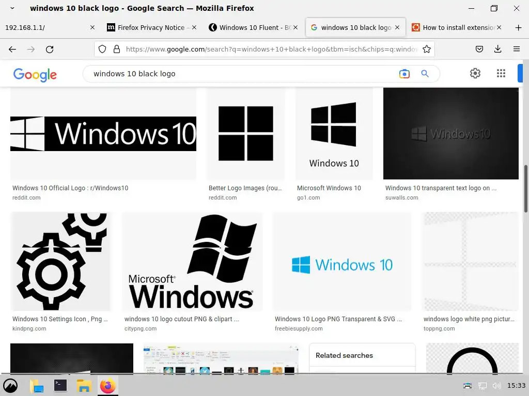529x396 pixels.
Task: Open Microsoft Windows 10 go1.com image
Action: click(x=334, y=134)
